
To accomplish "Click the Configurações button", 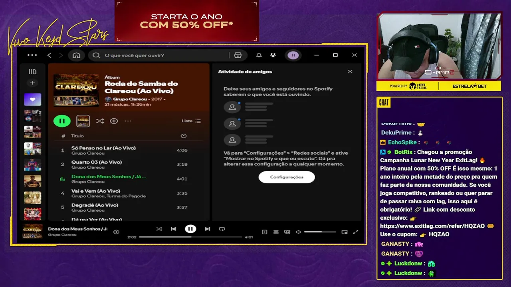I will point(287,177).
